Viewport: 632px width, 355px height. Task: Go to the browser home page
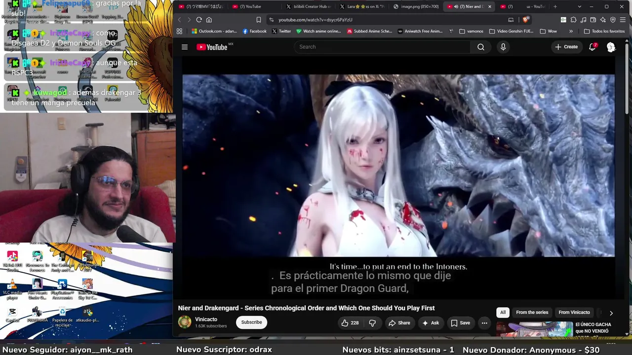point(209,20)
